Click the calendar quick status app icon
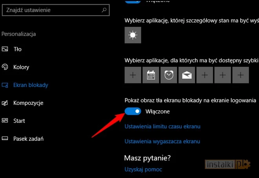The height and width of the screenshot is (178, 259). pos(151,75)
